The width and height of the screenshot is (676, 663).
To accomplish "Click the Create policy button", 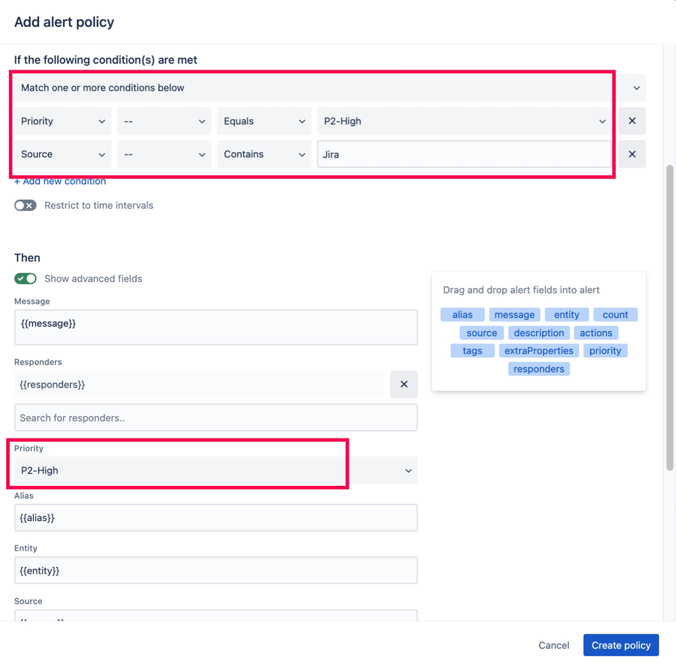I will tap(620, 645).
